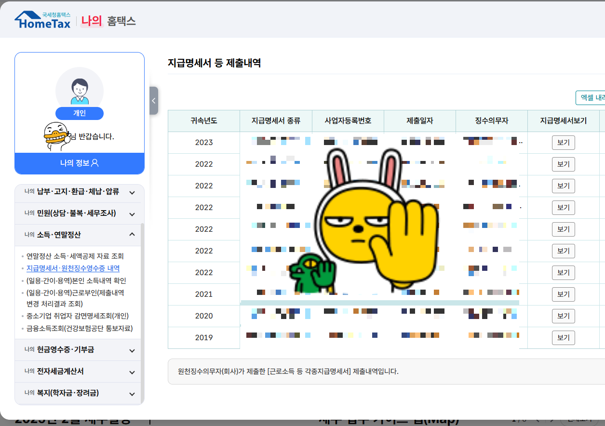Click 지급명세서보기 column header
This screenshot has height=426, width=605.
(564, 121)
